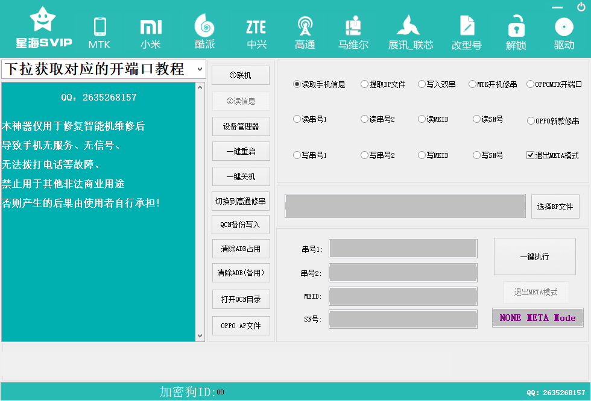The width and height of the screenshot is (591, 401).
Task: Click the 一键执行 button
Action: [535, 256]
